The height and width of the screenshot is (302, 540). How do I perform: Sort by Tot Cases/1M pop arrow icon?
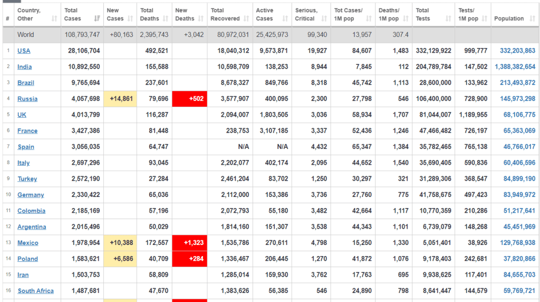pyautogui.click(x=368, y=18)
